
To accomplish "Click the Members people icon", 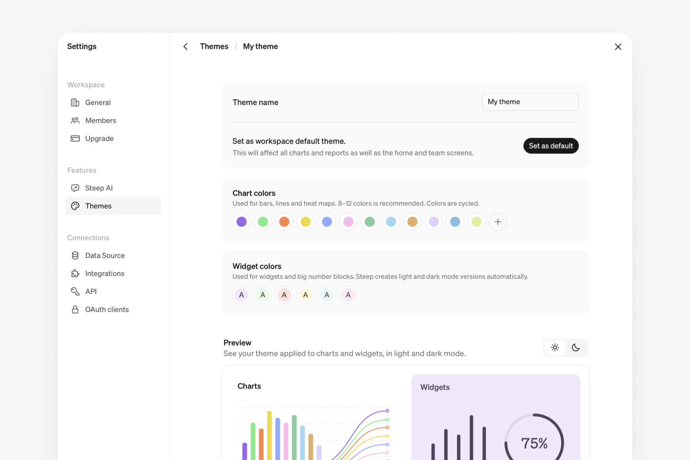I will tap(75, 120).
